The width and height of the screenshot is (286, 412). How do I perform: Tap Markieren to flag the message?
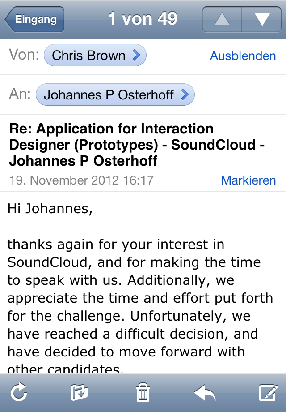point(248,180)
